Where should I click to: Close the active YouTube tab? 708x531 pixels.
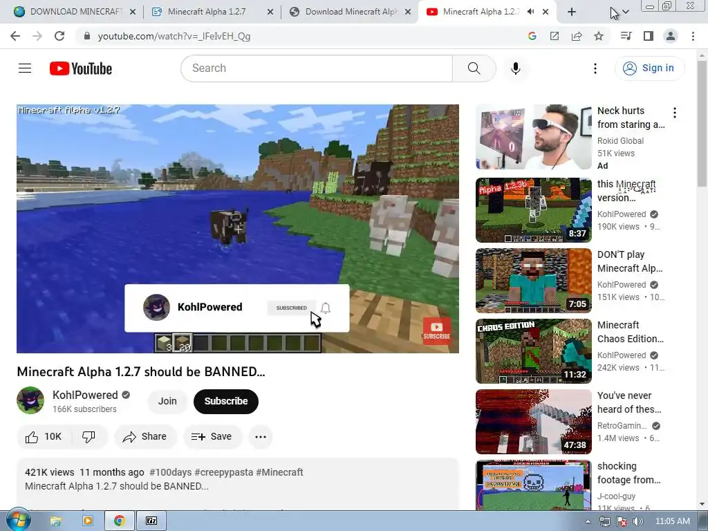click(x=546, y=12)
